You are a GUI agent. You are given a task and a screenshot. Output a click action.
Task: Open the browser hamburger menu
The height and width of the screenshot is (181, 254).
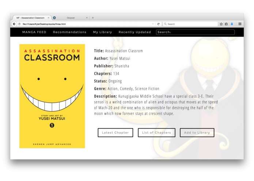pos(240,24)
